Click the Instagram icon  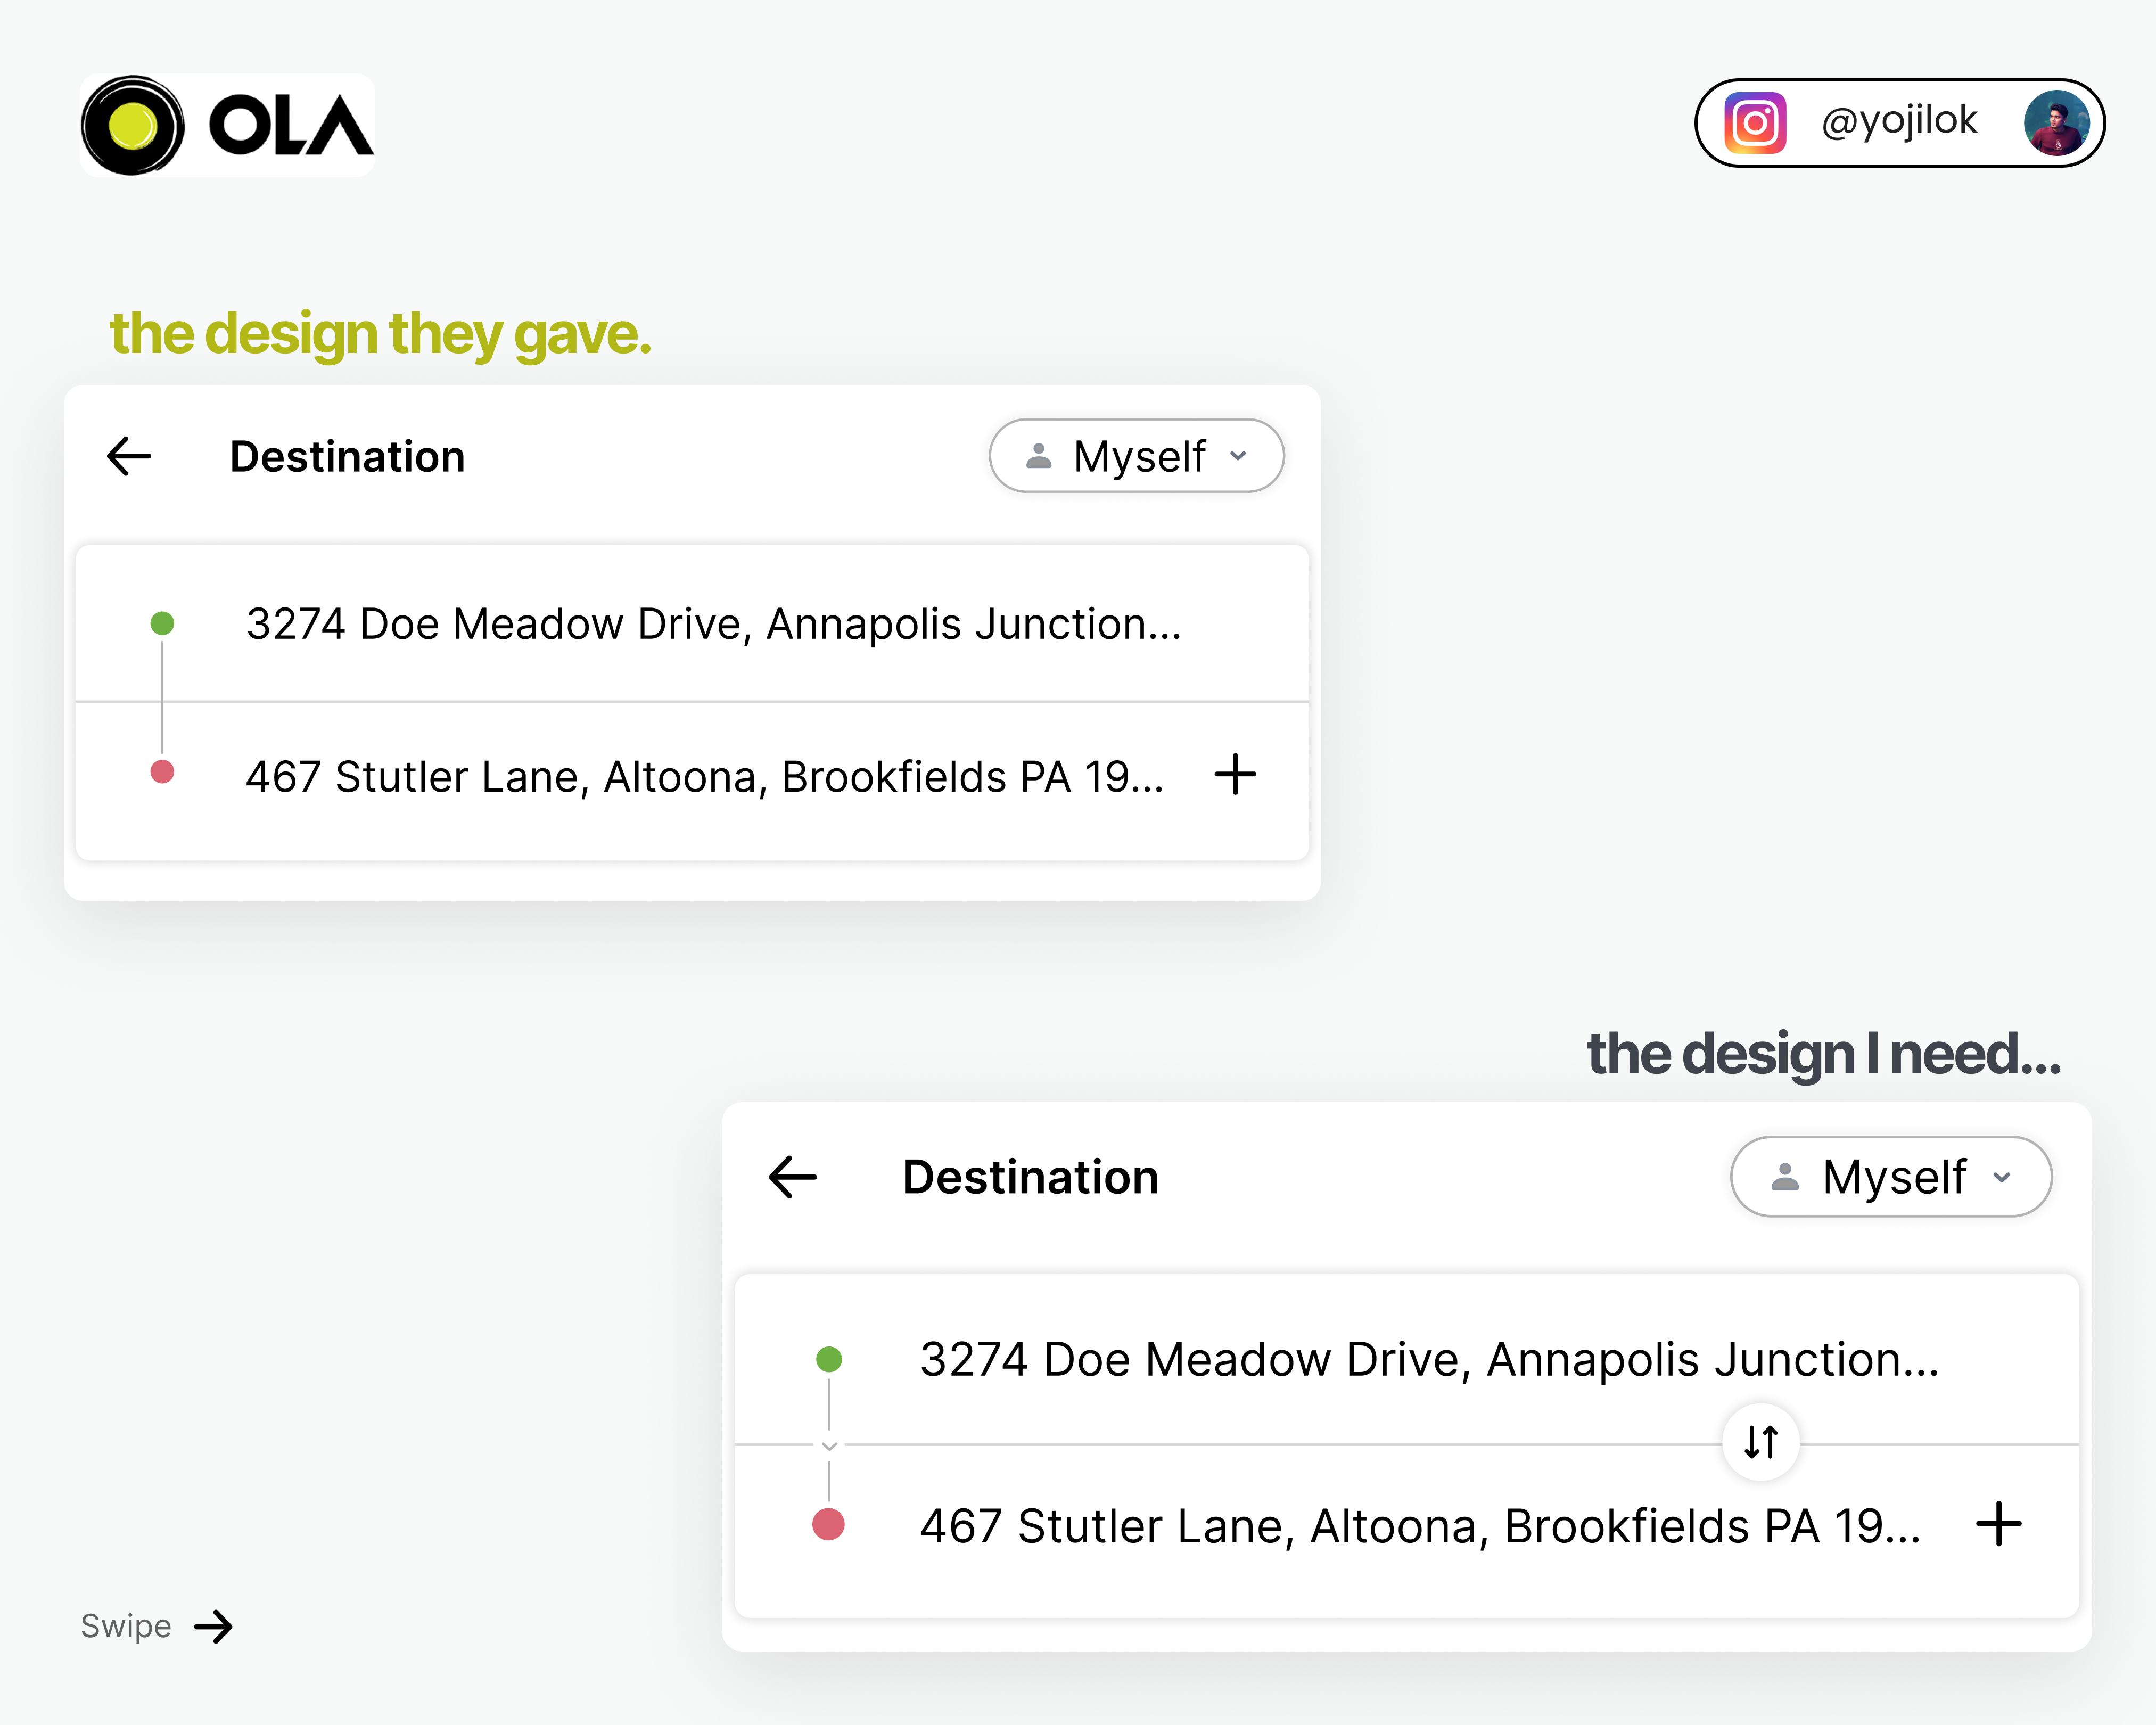pos(1755,123)
